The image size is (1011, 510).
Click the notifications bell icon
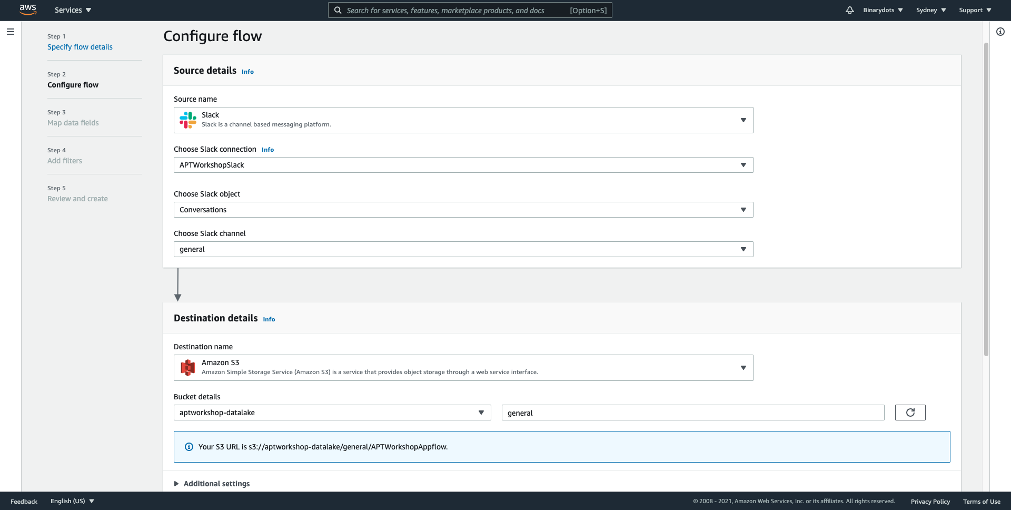click(849, 10)
